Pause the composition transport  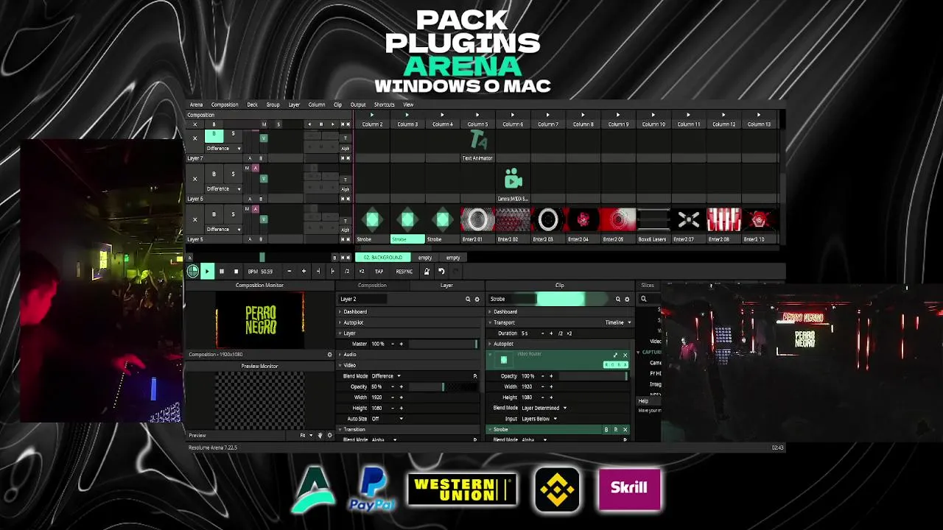pos(221,272)
